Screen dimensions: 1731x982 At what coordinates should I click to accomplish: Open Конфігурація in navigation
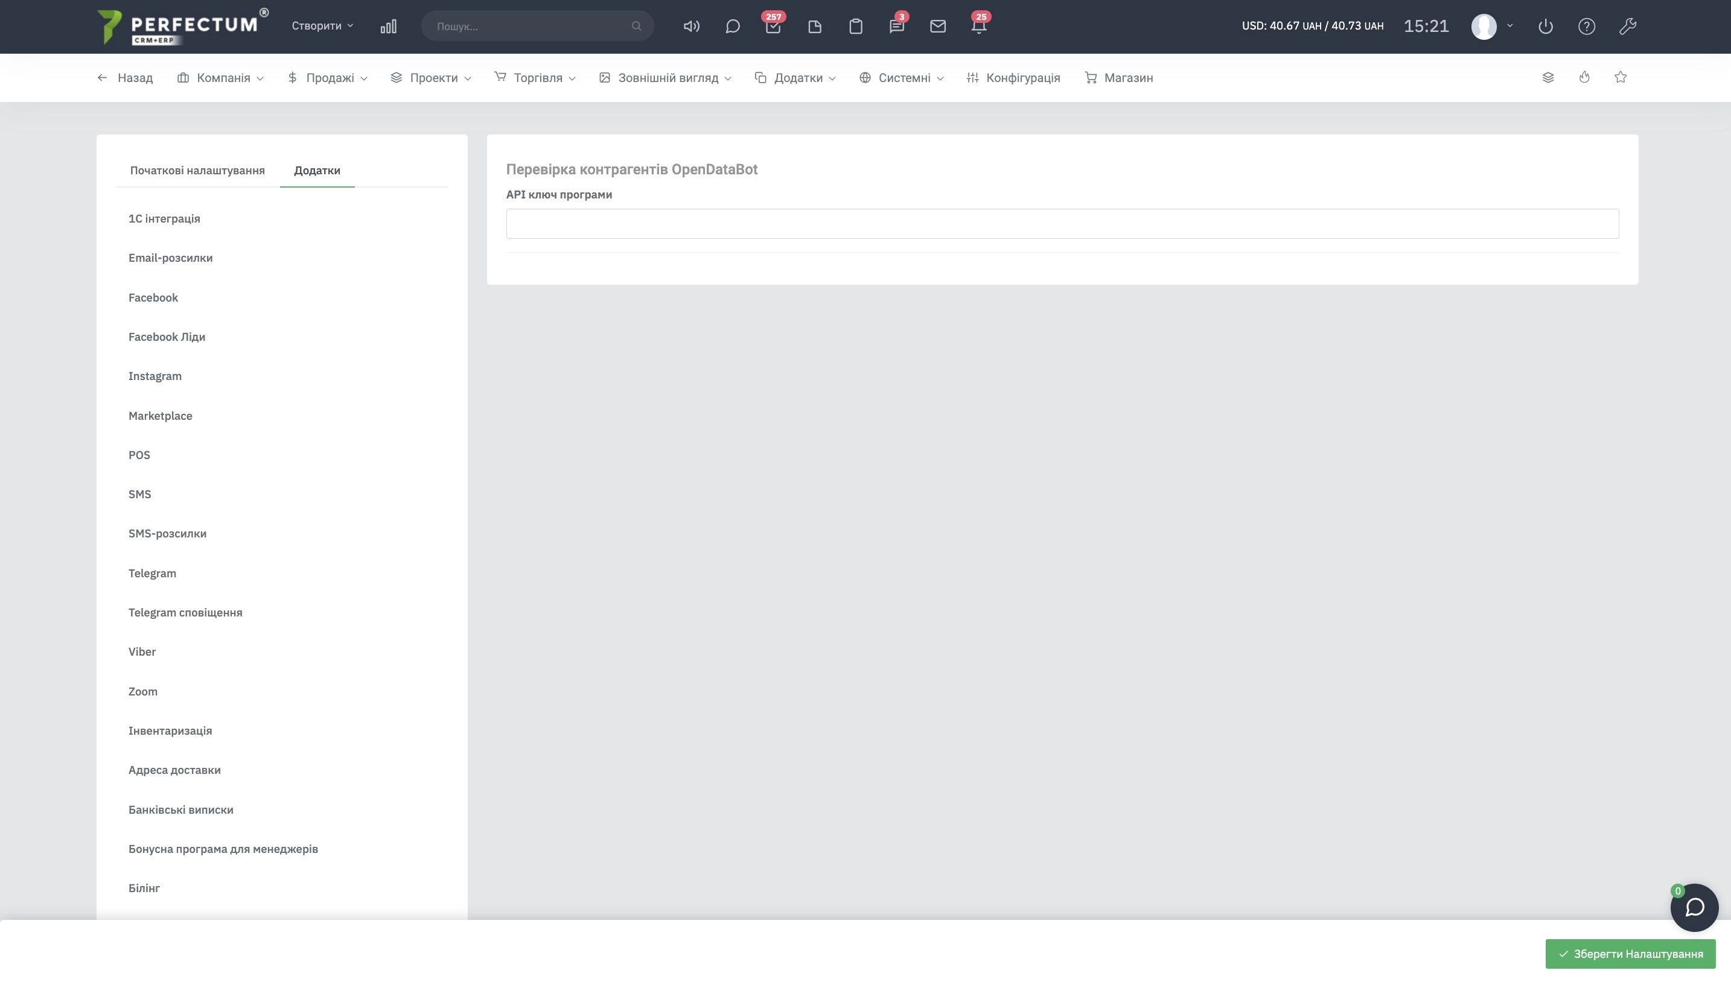point(1013,78)
